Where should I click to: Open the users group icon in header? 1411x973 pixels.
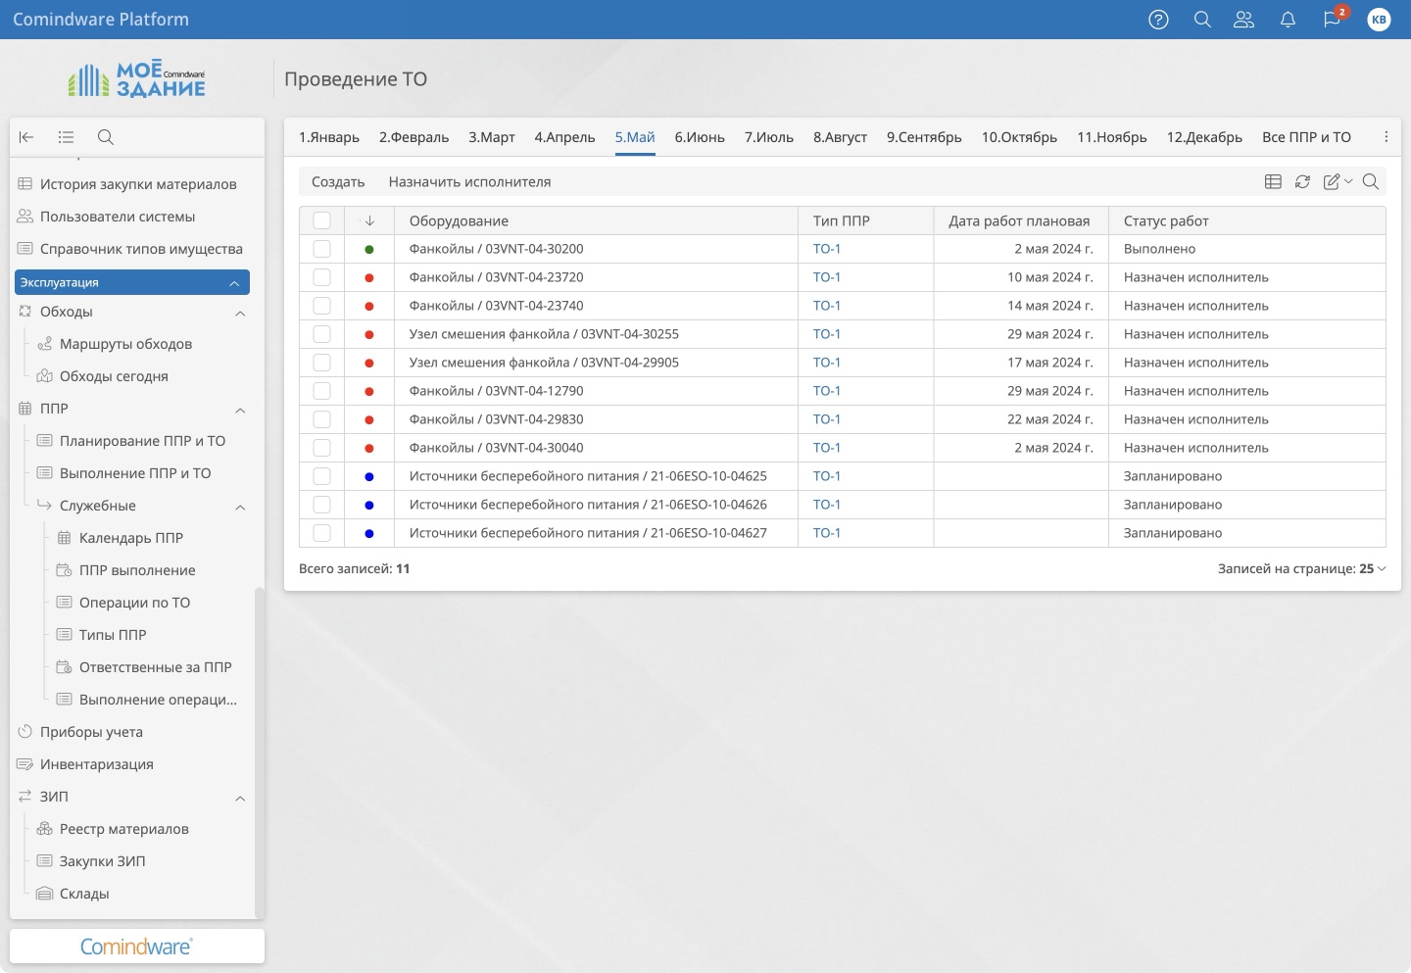pos(1244,20)
